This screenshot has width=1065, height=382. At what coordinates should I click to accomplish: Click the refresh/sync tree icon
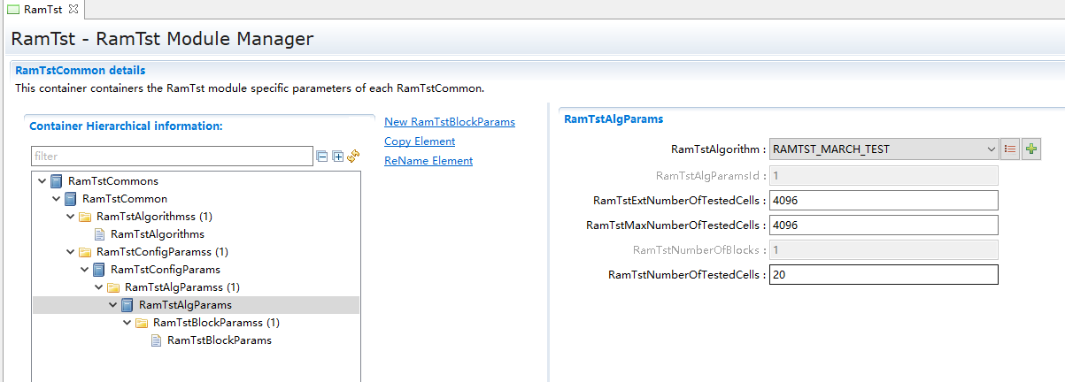[353, 157]
